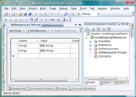Click the Save All icon
The width and height of the screenshot is (136, 97).
[x=30, y=14]
